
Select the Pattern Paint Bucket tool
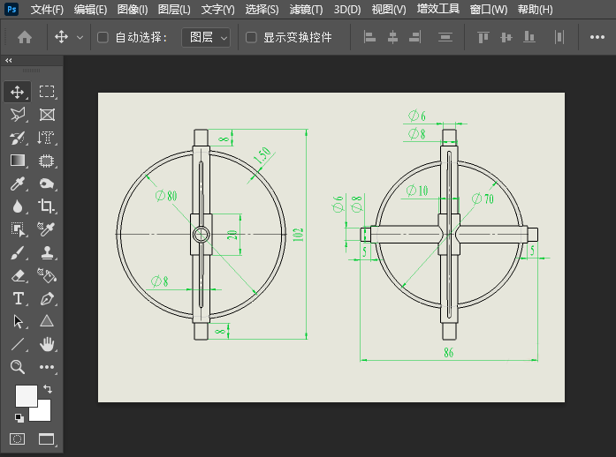(46, 275)
